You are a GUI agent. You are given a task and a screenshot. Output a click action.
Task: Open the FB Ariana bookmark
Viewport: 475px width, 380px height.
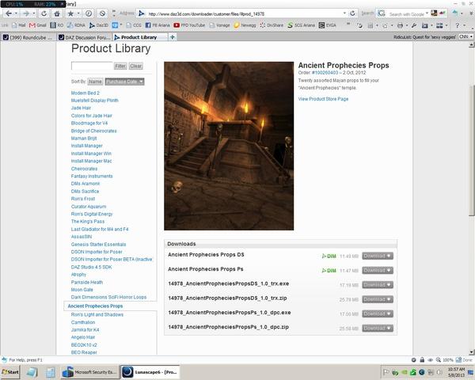(x=158, y=25)
